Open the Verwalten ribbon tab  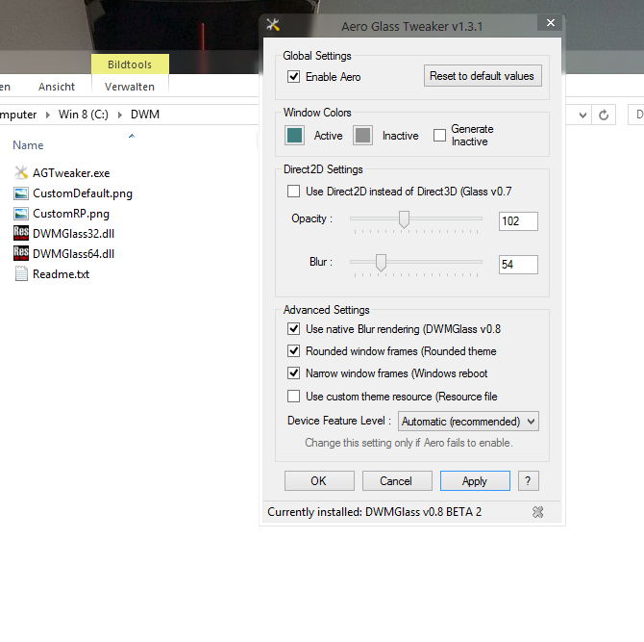pos(130,87)
